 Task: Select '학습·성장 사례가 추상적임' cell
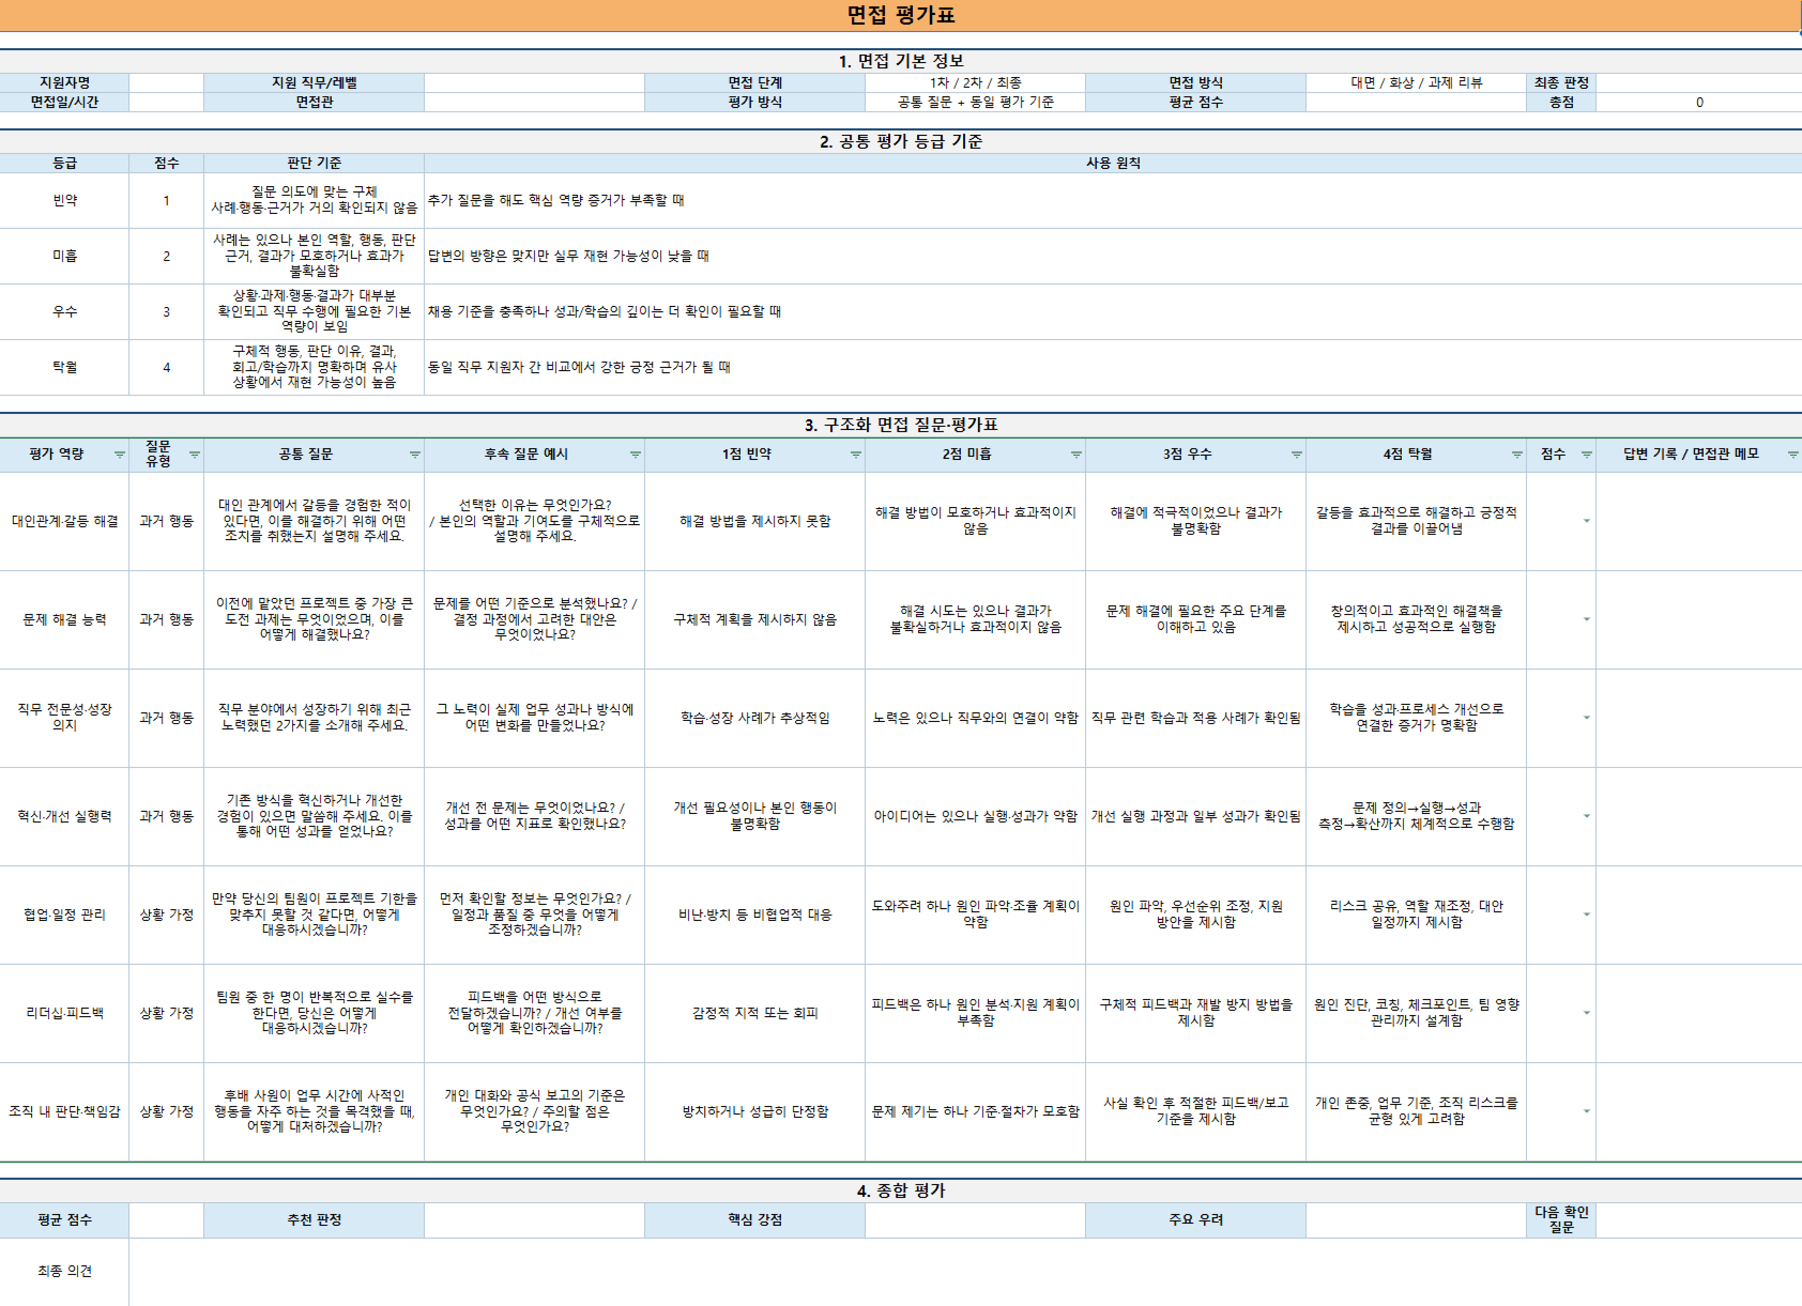755,718
